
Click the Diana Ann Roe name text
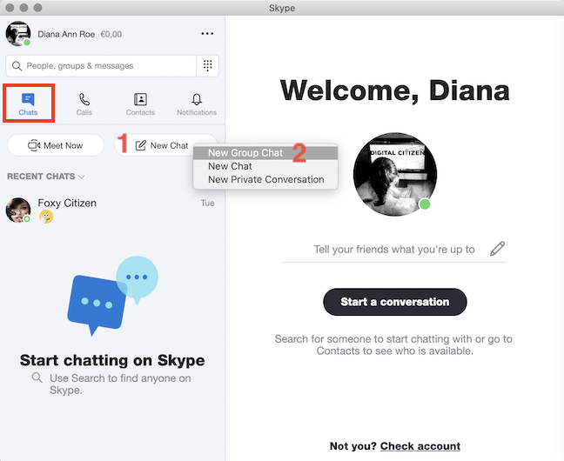click(x=66, y=34)
